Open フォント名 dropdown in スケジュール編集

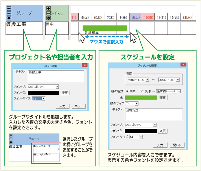coord(155,125)
